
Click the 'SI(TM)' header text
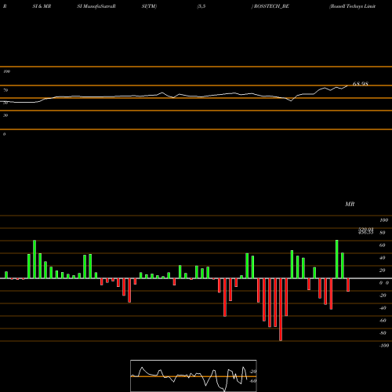[x=149, y=6]
